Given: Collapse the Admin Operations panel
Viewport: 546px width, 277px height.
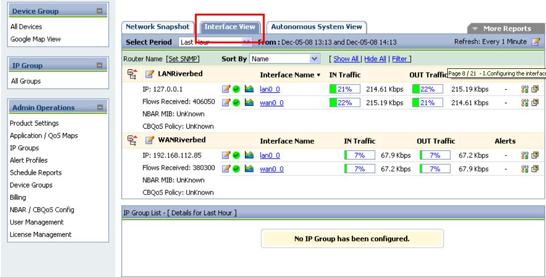Looking at the screenshot, I should pos(100,107).
